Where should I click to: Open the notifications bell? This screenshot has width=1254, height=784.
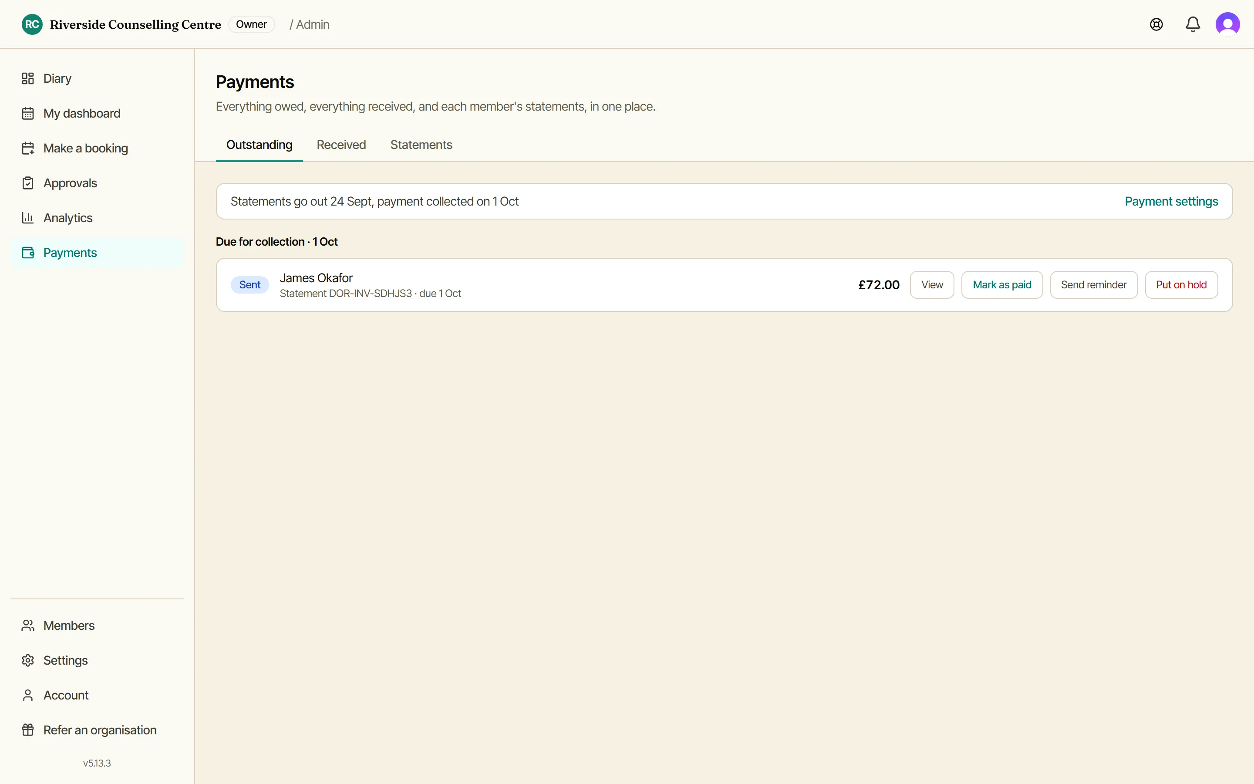[1193, 24]
